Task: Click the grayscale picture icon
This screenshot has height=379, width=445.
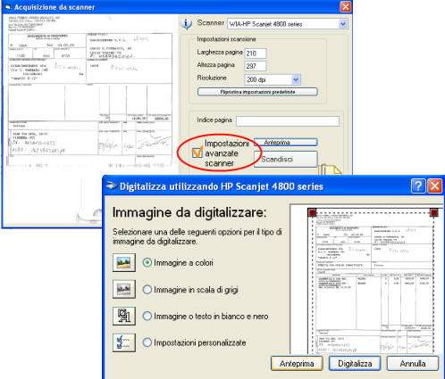Action: coord(124,289)
